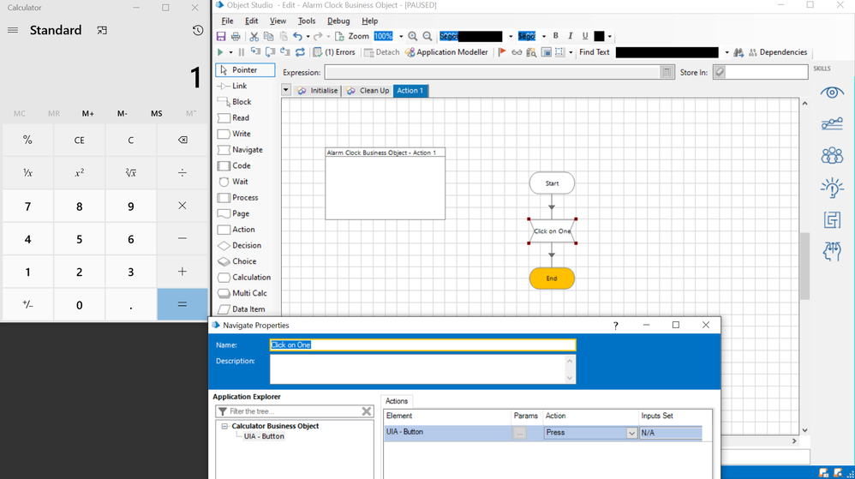Screen dimensions: 855x479
Task: Switch to the Clean Up tab
Action: [368, 91]
